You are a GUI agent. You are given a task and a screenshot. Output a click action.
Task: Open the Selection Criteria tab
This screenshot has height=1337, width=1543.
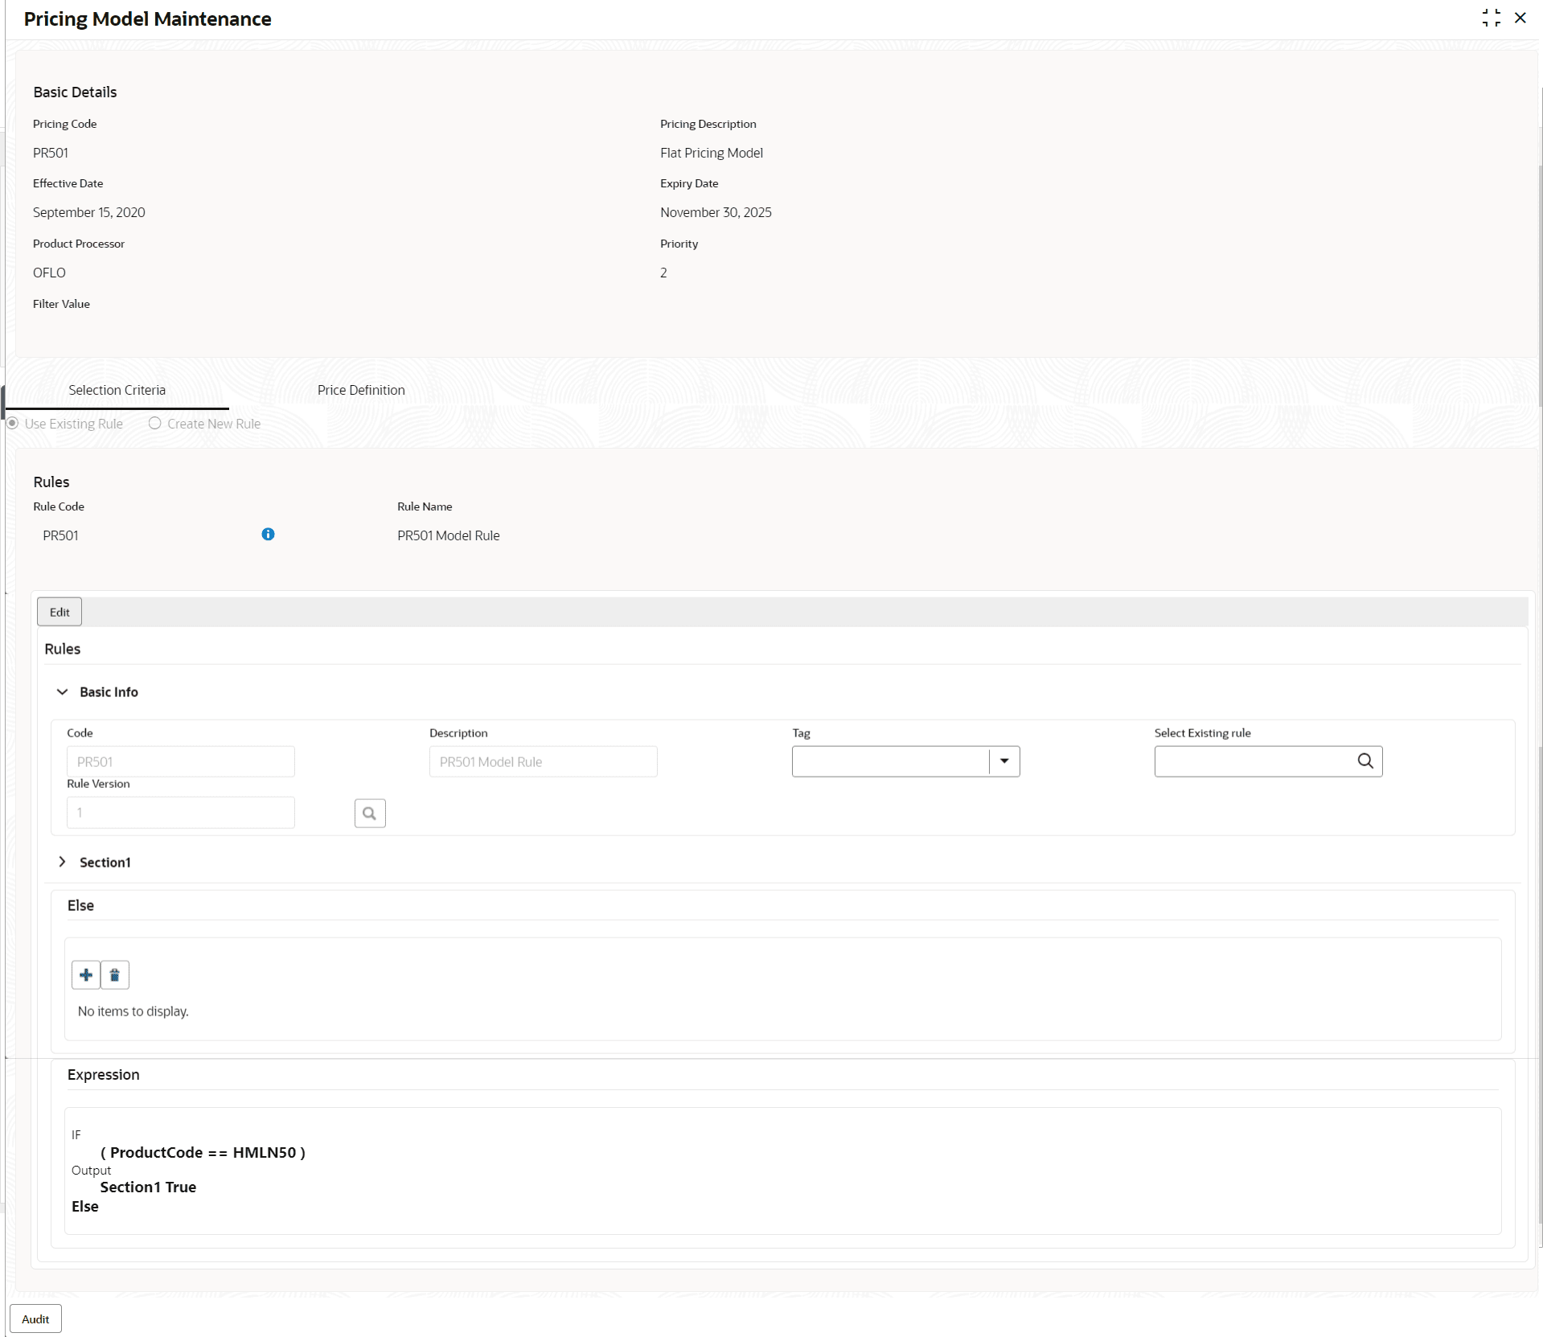tap(117, 390)
